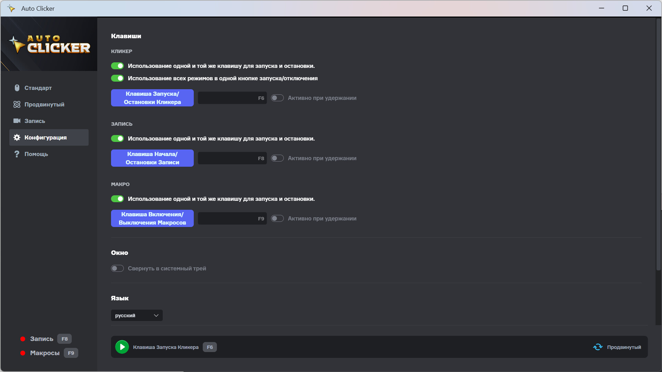This screenshot has height=372, width=662.
Task: Click the red dot beside Запись F8
Action: click(23, 339)
